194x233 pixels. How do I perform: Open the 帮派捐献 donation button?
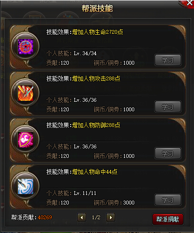(168, 219)
